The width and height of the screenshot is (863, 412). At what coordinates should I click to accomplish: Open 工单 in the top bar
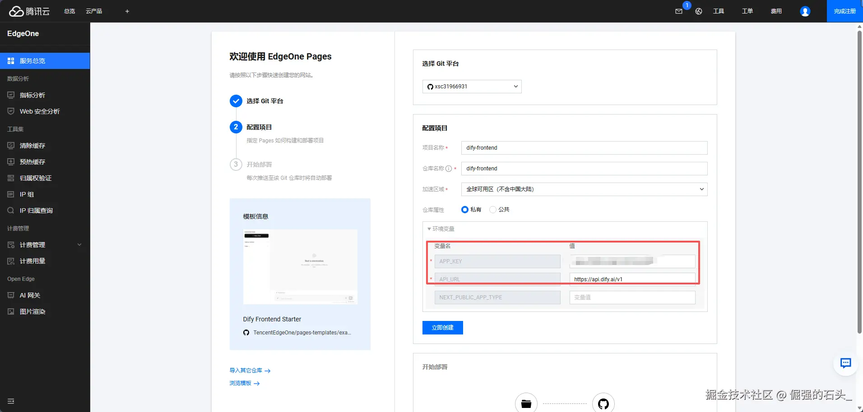[747, 11]
